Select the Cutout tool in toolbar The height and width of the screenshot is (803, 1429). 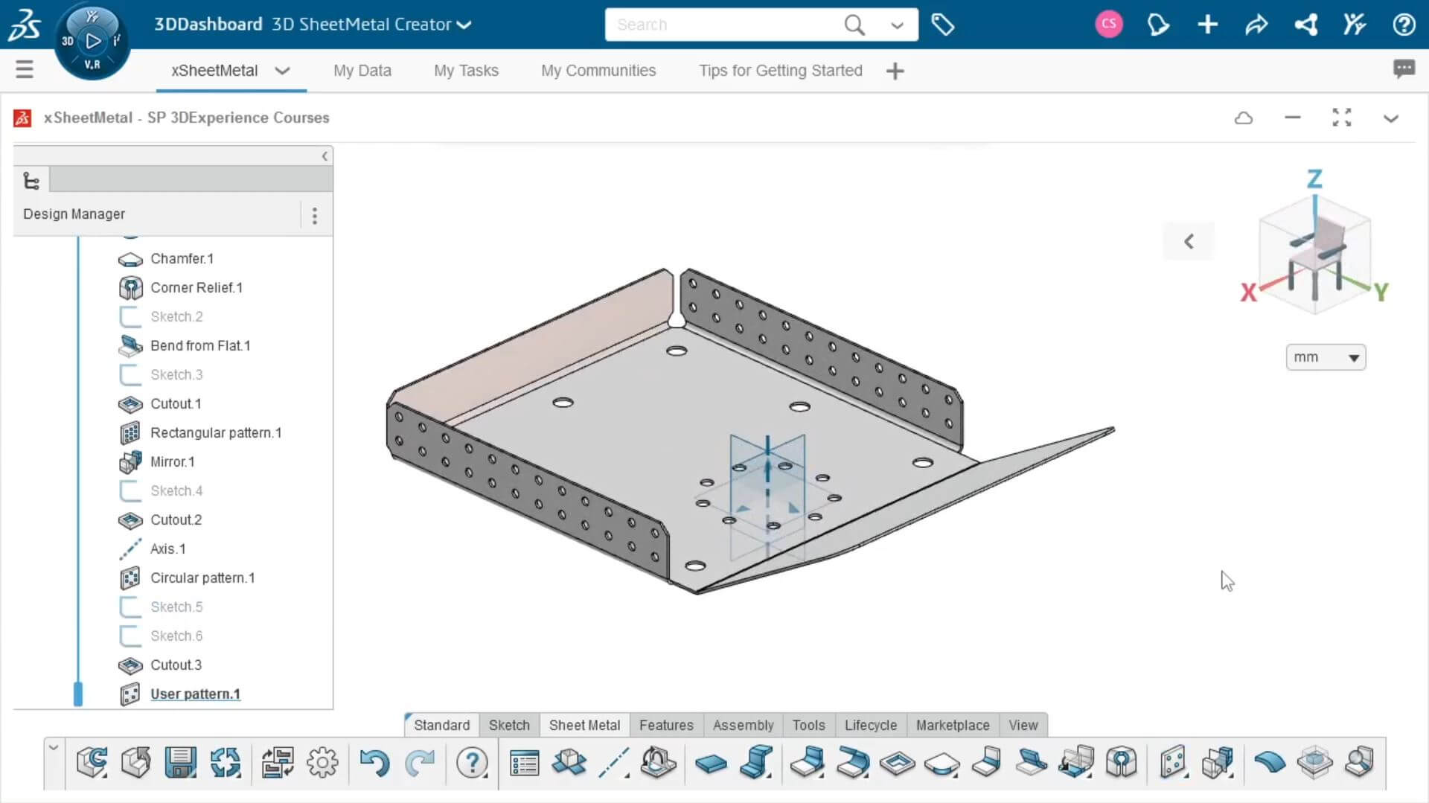pos(897,764)
